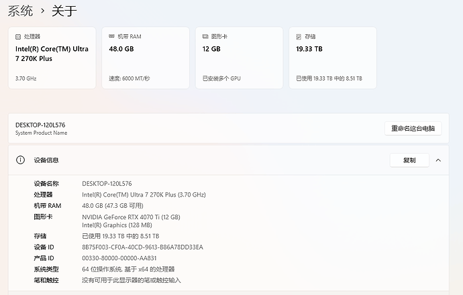Open the 机带 RAM card showing 48.0 GB

click(x=146, y=58)
